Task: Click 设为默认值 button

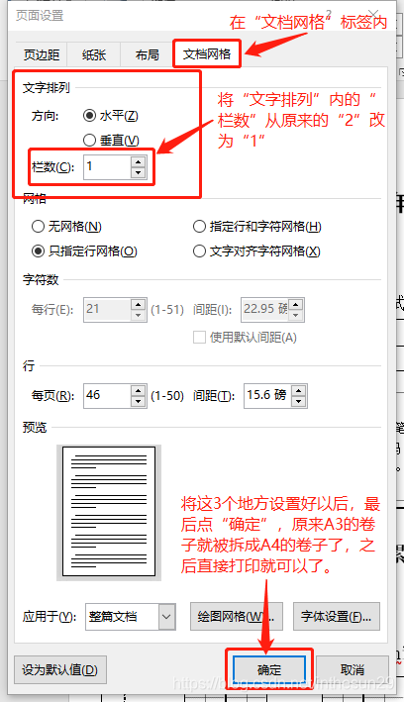Action: pyautogui.click(x=60, y=669)
